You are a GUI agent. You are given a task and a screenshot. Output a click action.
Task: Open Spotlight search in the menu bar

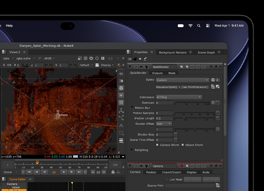(x=199, y=26)
